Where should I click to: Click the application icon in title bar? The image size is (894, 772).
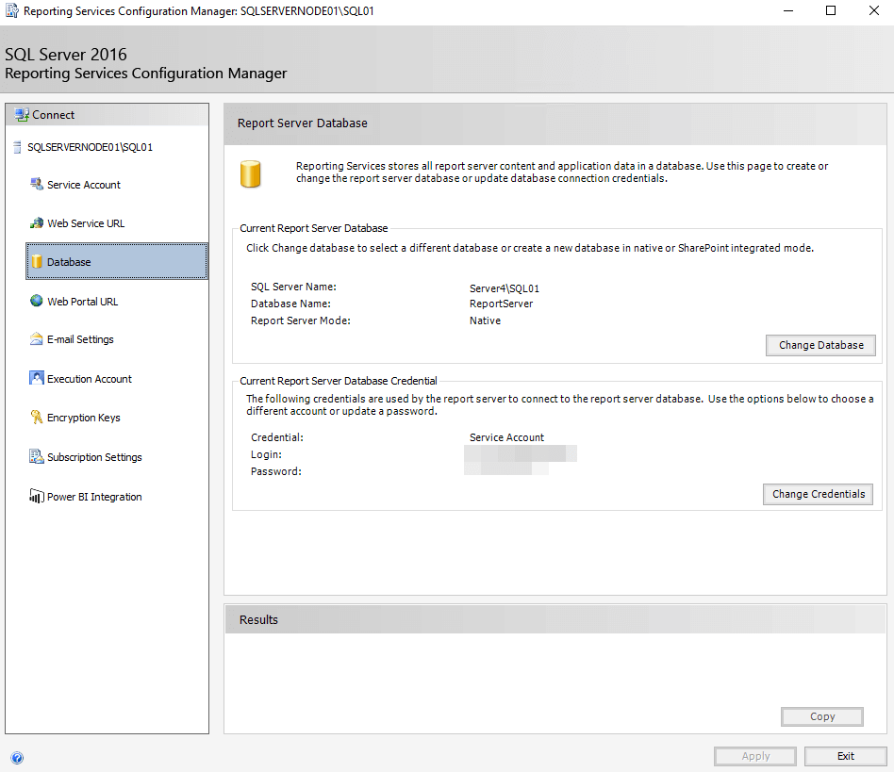(11, 10)
